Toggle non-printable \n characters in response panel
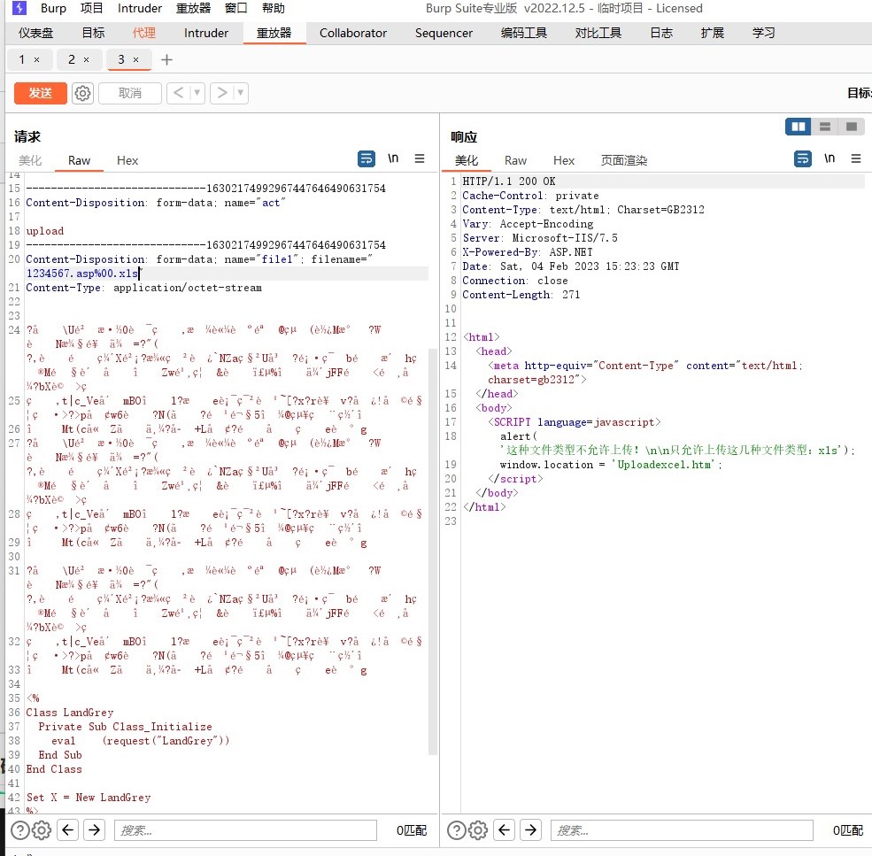The width and height of the screenshot is (872, 856). [x=830, y=159]
